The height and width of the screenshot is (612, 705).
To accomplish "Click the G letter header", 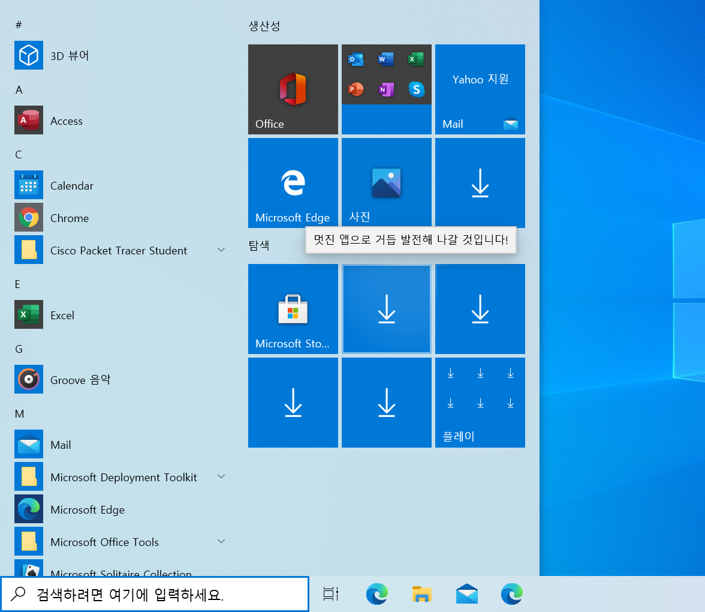I will [19, 349].
